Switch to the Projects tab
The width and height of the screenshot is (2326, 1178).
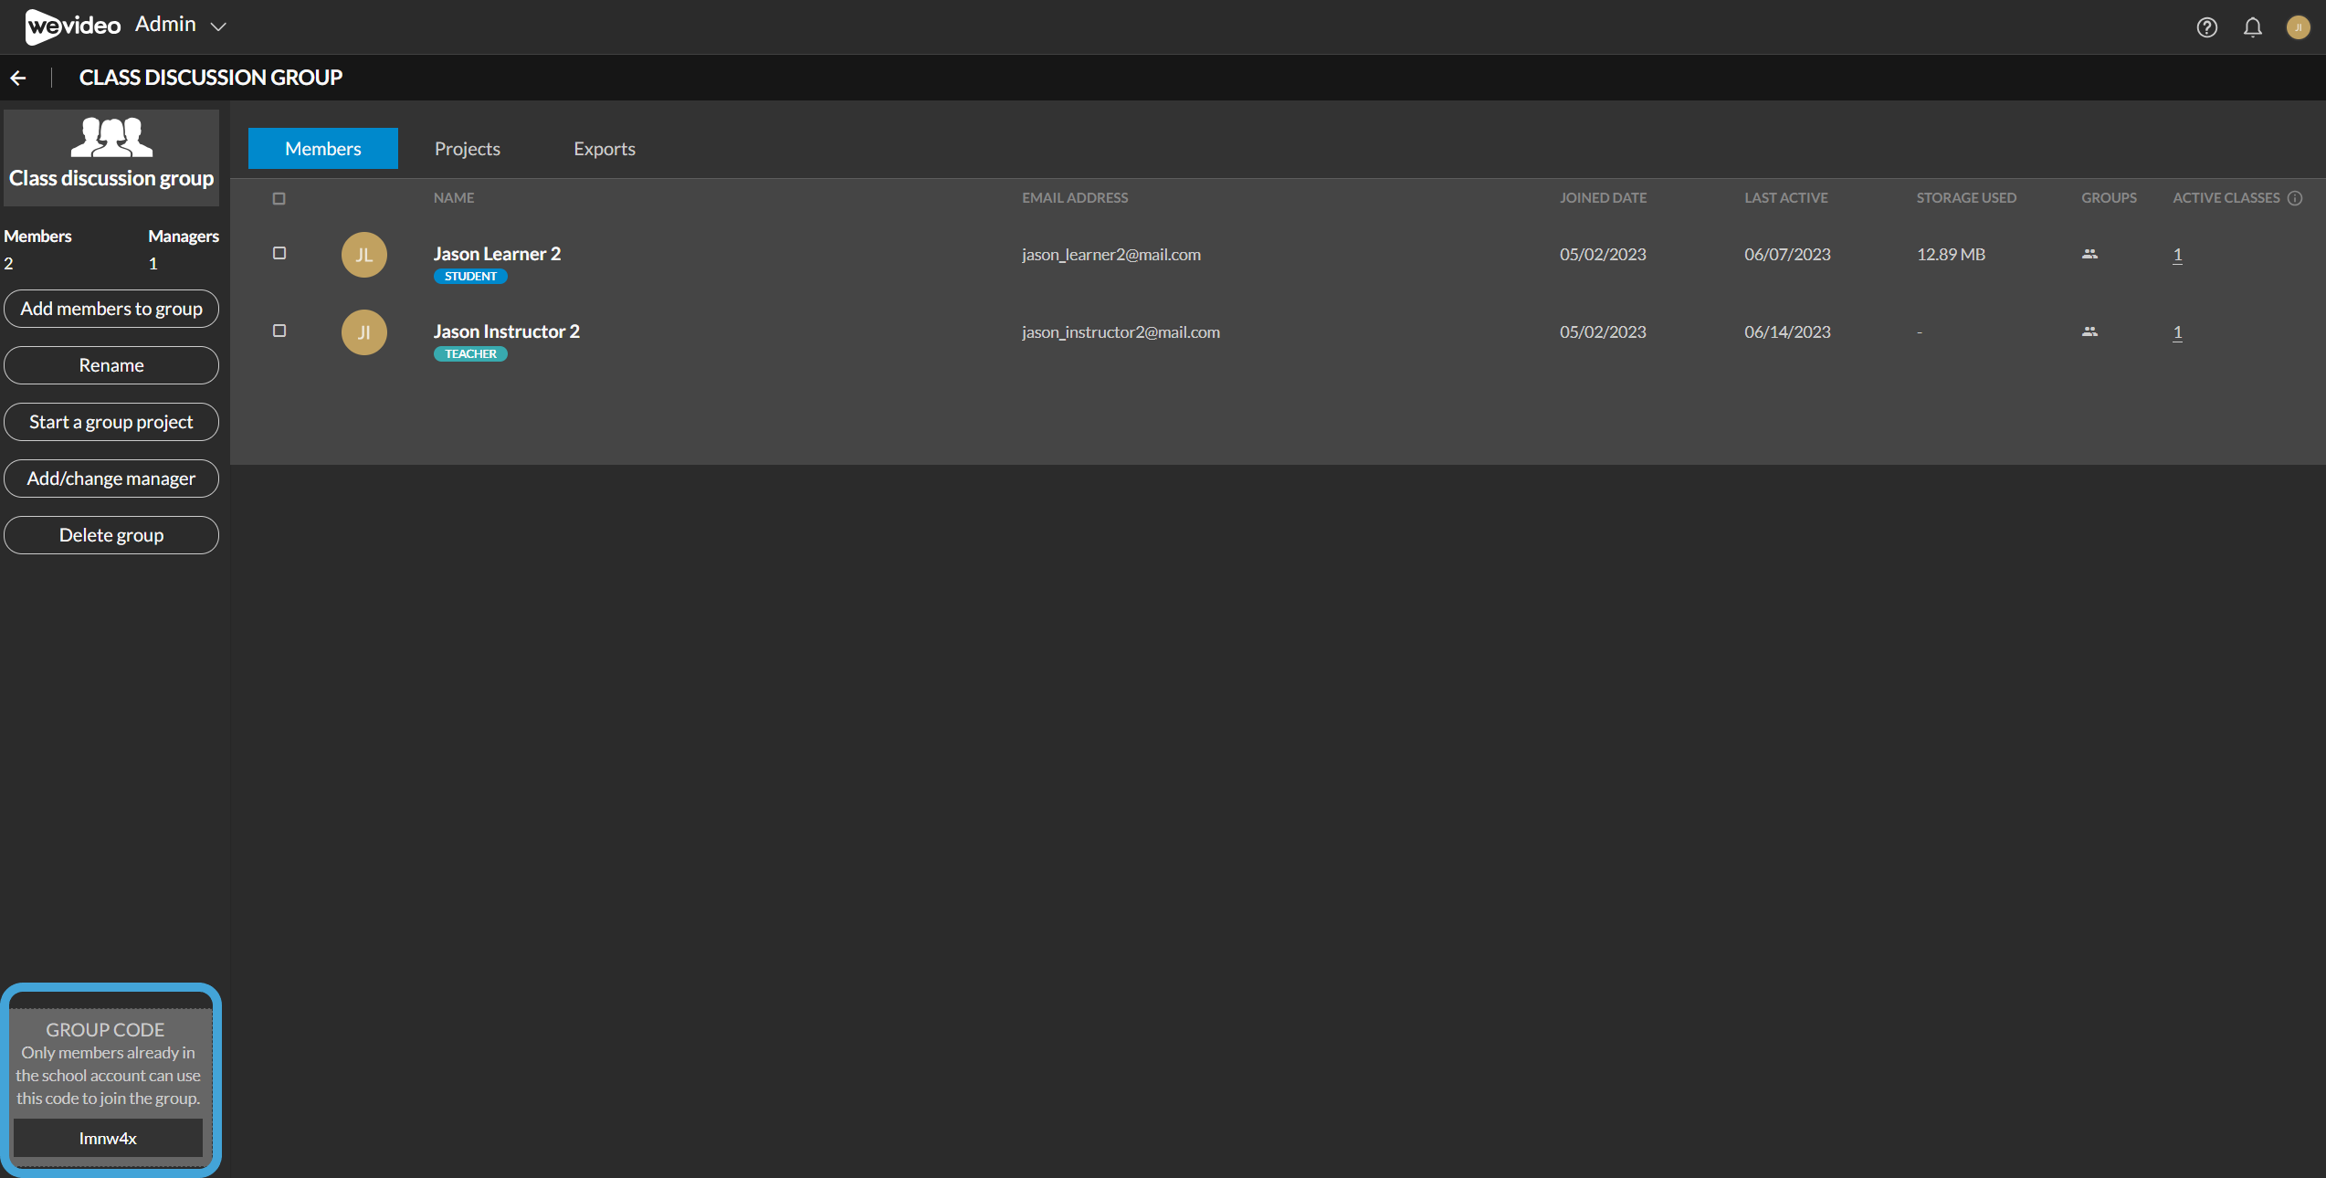(x=468, y=148)
